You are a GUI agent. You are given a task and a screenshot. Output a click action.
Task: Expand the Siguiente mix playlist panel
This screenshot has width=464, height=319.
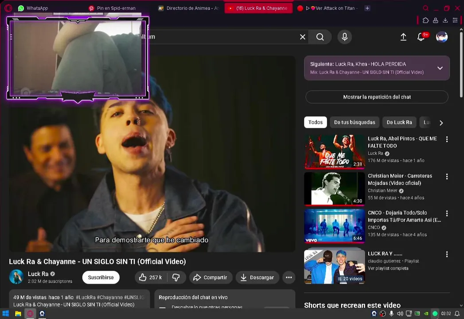(x=440, y=68)
